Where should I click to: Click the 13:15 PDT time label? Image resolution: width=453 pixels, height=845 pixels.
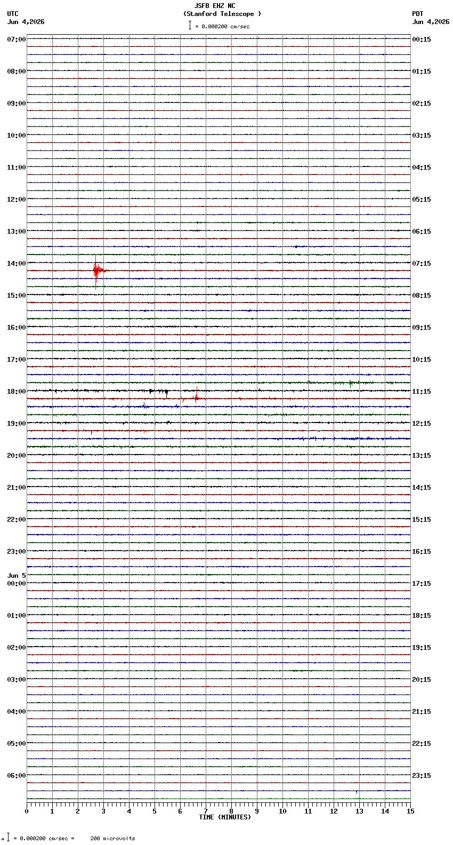pyautogui.click(x=422, y=456)
